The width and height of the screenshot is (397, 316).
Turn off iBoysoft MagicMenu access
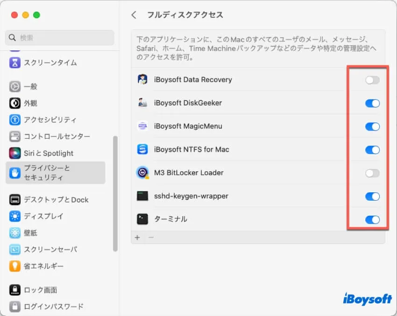click(372, 126)
